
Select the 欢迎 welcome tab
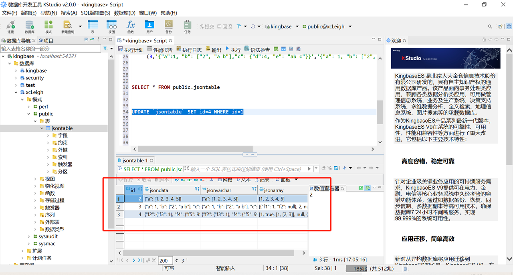(x=396, y=40)
